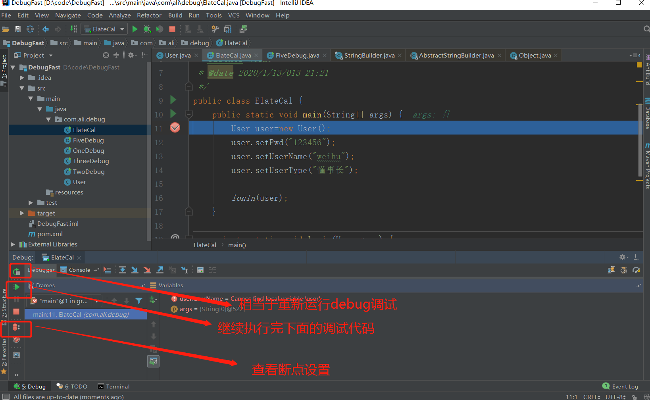Step over the current line
This screenshot has height=400, width=650.
pos(123,270)
